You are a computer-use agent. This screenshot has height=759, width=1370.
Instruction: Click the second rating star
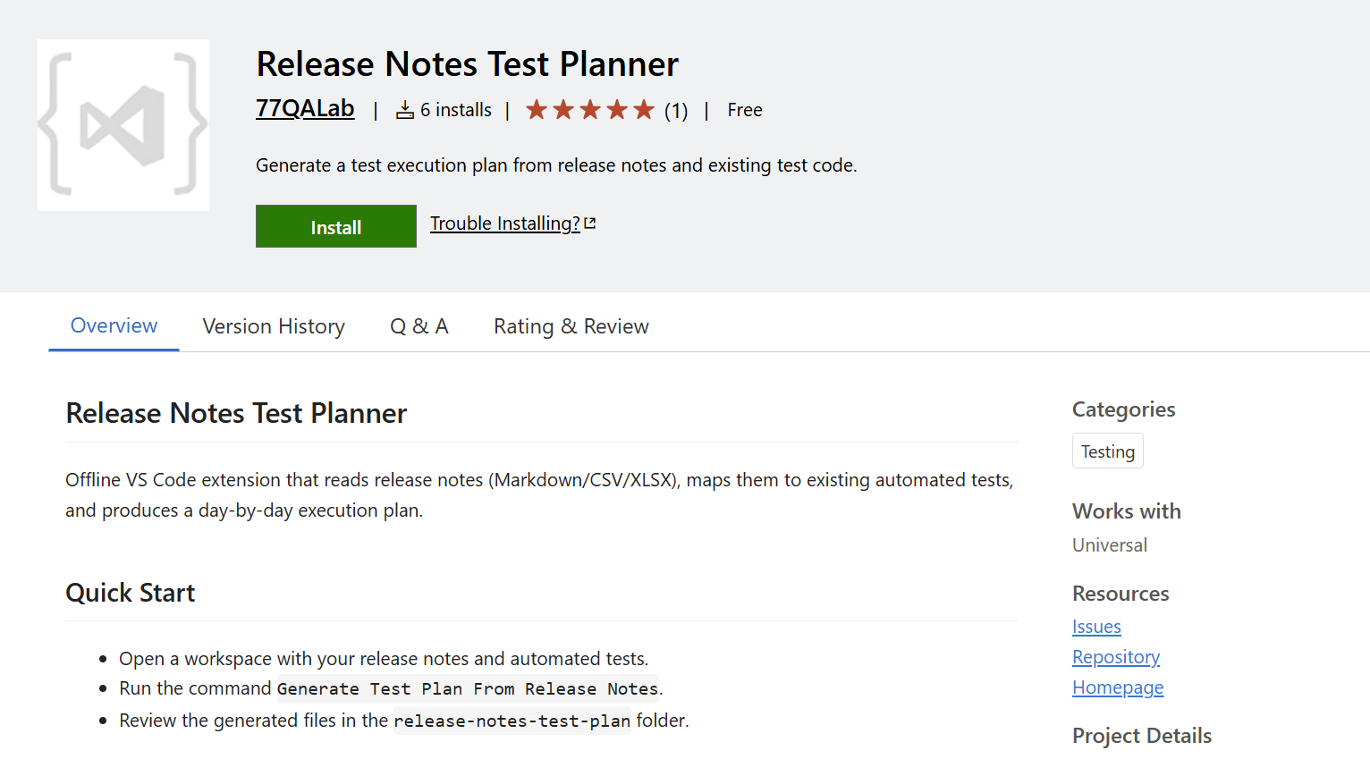pos(562,108)
